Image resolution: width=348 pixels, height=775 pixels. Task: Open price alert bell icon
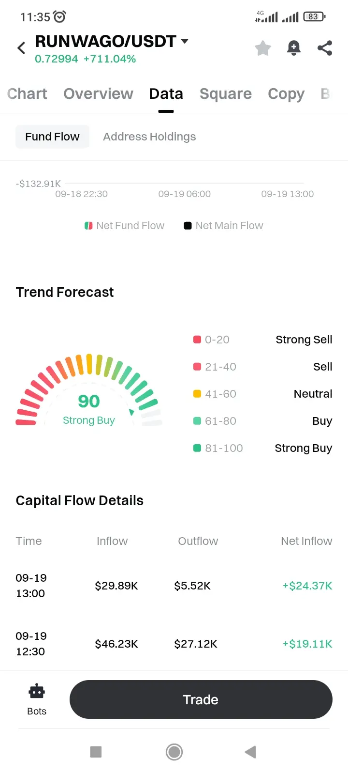(x=294, y=48)
